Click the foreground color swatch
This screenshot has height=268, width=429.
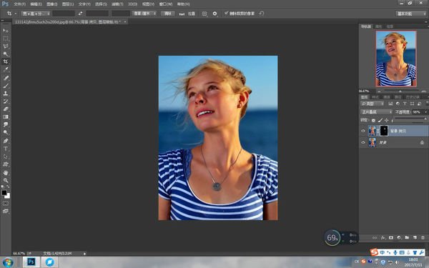(4, 192)
